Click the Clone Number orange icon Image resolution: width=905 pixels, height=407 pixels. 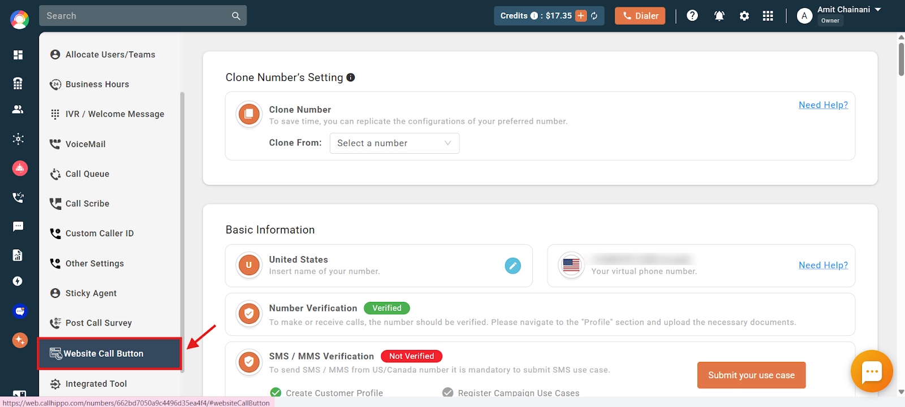click(x=249, y=114)
